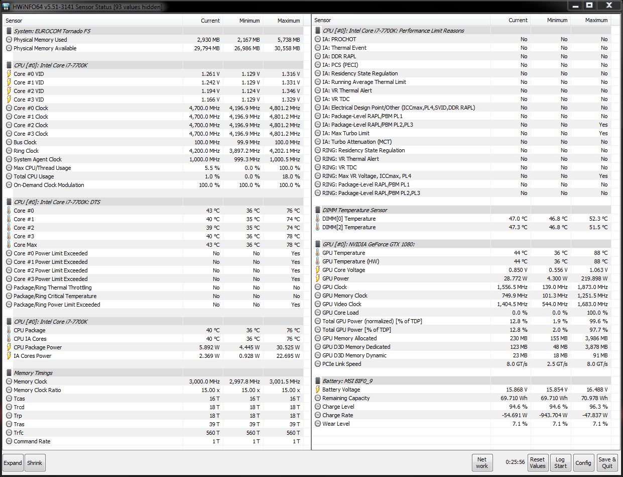Click the Core Max thermometer icon
The image size is (623, 477).
pos(9,245)
